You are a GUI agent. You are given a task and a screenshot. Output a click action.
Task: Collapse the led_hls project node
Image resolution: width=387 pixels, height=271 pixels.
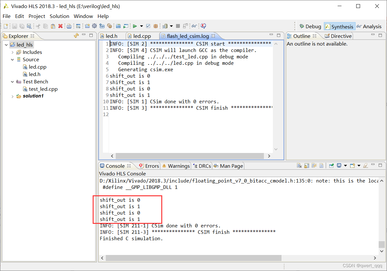[x=6, y=45]
